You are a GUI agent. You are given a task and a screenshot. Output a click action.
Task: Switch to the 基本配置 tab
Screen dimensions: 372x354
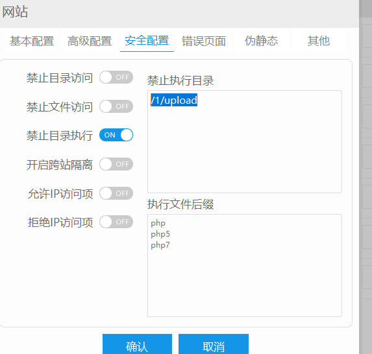point(32,41)
